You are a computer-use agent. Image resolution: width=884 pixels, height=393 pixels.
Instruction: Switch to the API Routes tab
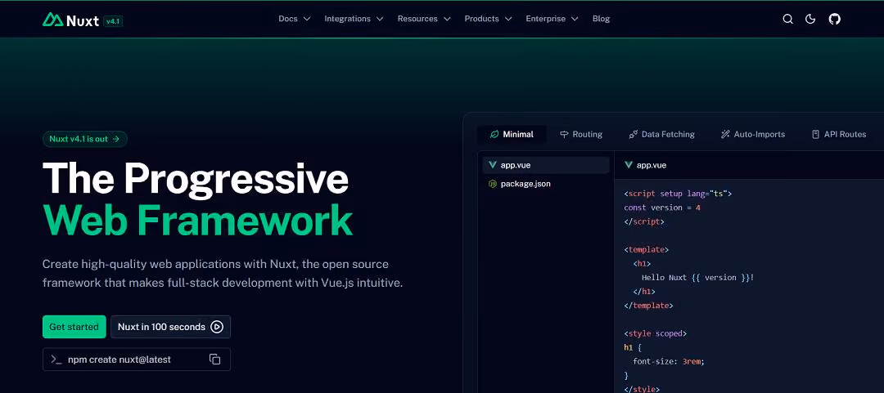click(838, 134)
